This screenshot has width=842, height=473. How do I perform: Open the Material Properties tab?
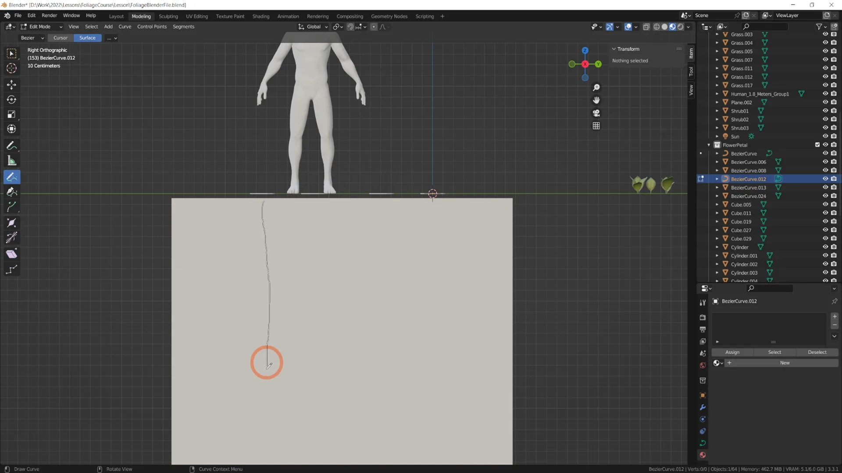(x=702, y=455)
